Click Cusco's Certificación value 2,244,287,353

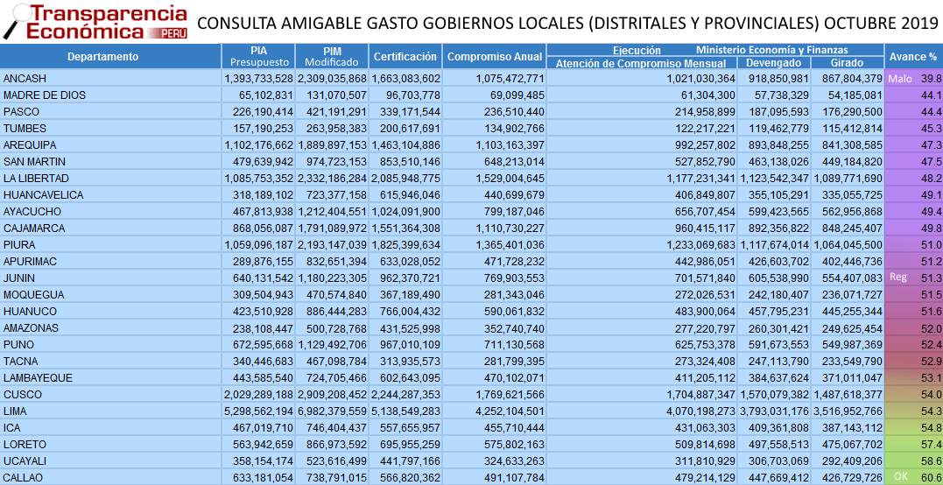[x=406, y=395]
